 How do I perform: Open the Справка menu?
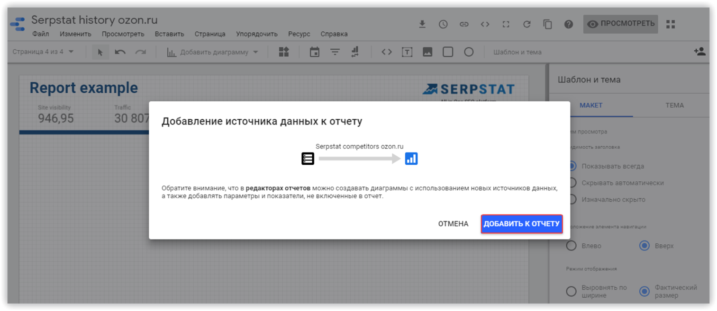tap(334, 34)
